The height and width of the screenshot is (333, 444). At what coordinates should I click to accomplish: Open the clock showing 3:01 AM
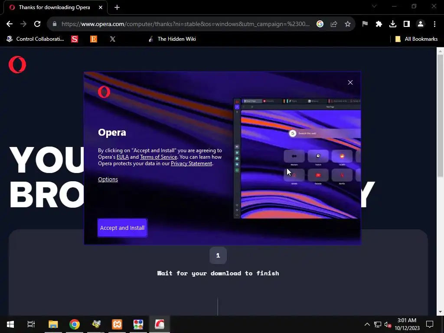[407, 324]
